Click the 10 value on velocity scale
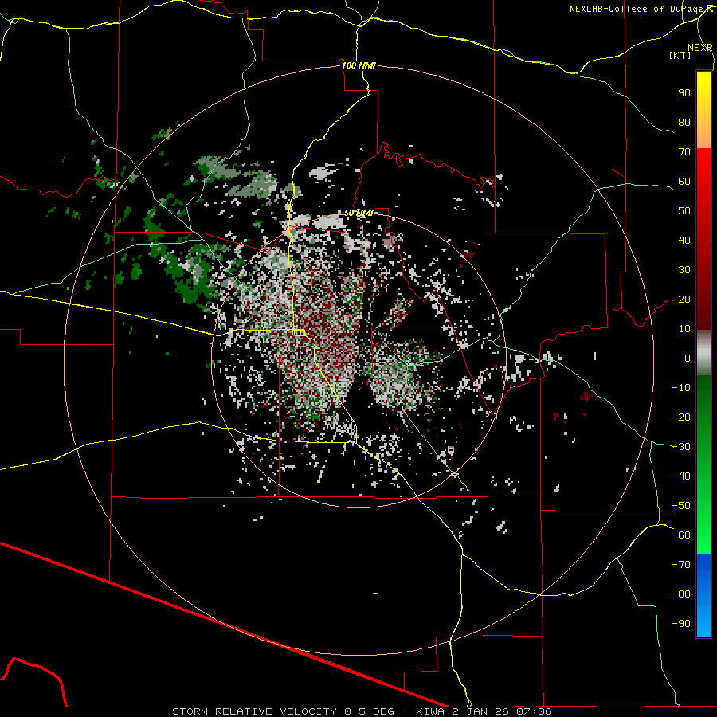The width and height of the screenshot is (717, 717). point(684,329)
